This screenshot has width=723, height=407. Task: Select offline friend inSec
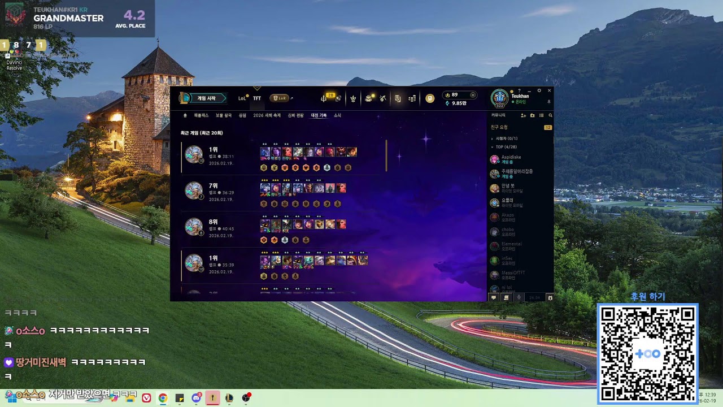[x=520, y=261]
